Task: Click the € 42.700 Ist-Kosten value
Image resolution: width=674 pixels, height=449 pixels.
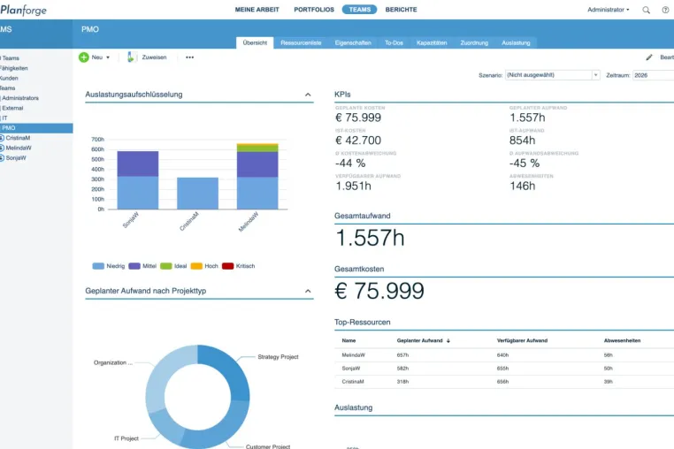Action: (x=358, y=141)
